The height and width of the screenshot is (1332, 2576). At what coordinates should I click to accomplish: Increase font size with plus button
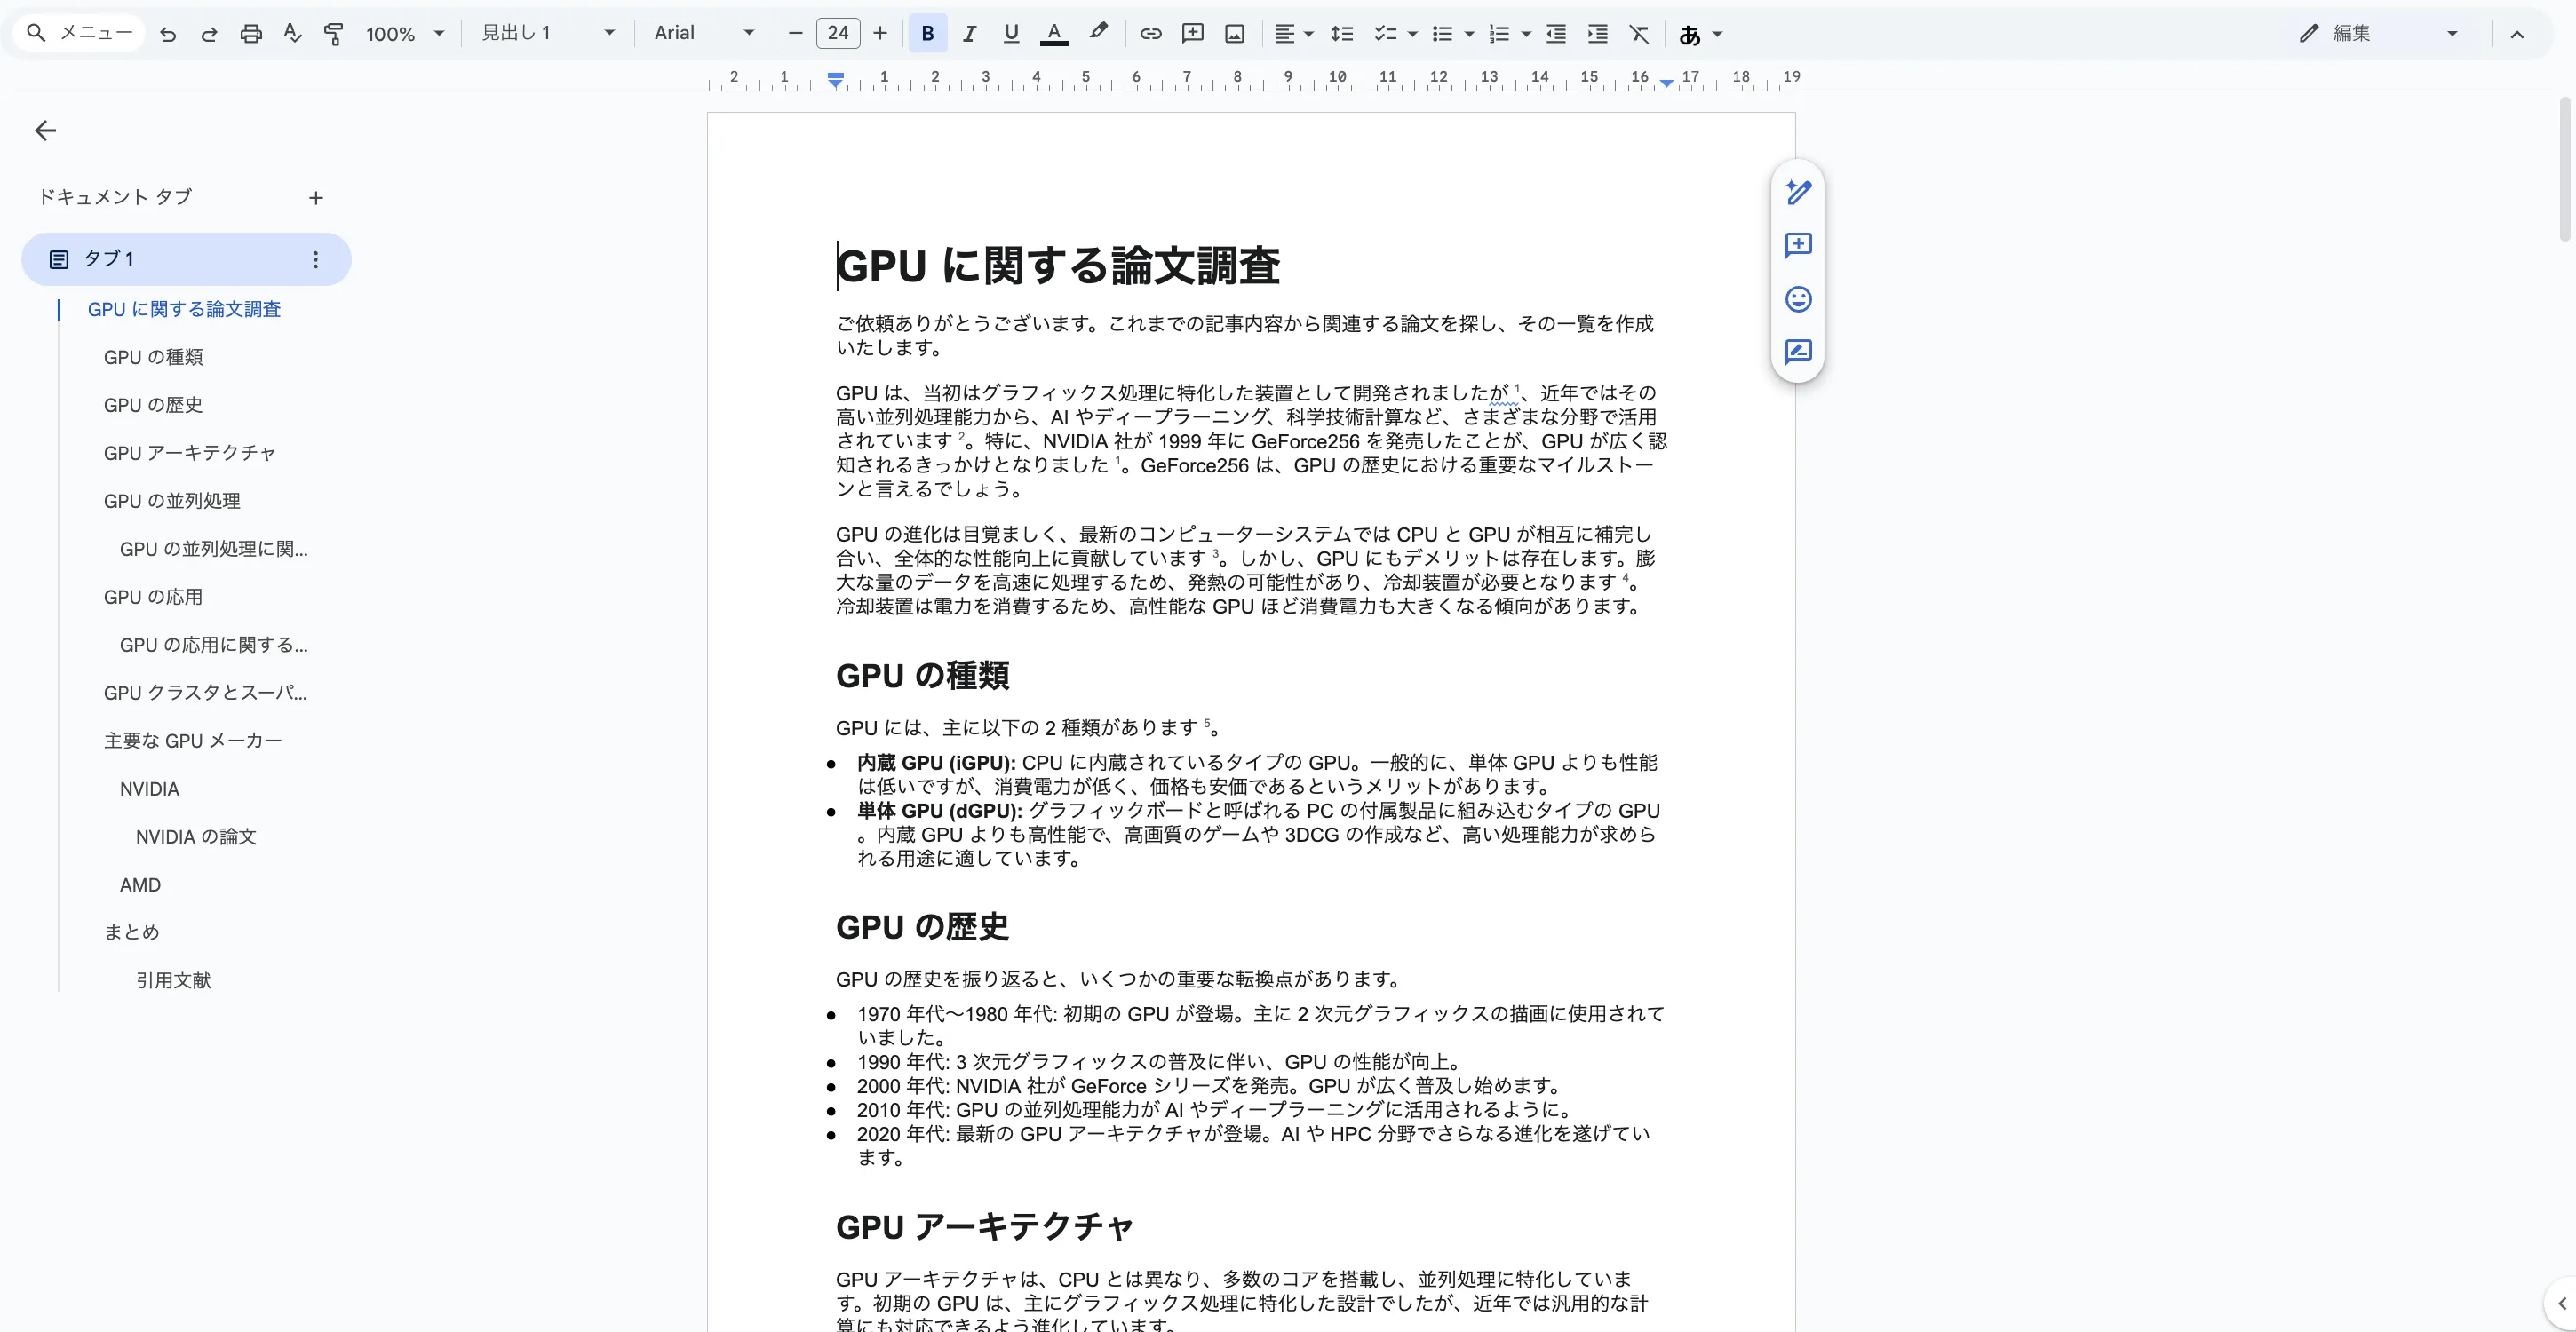pyautogui.click(x=880, y=34)
